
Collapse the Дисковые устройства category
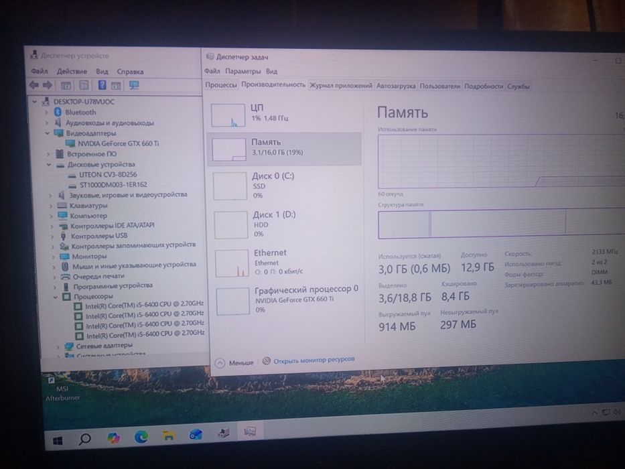click(49, 164)
